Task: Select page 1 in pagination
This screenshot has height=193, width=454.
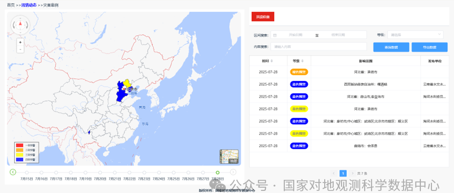Action: coord(343,174)
